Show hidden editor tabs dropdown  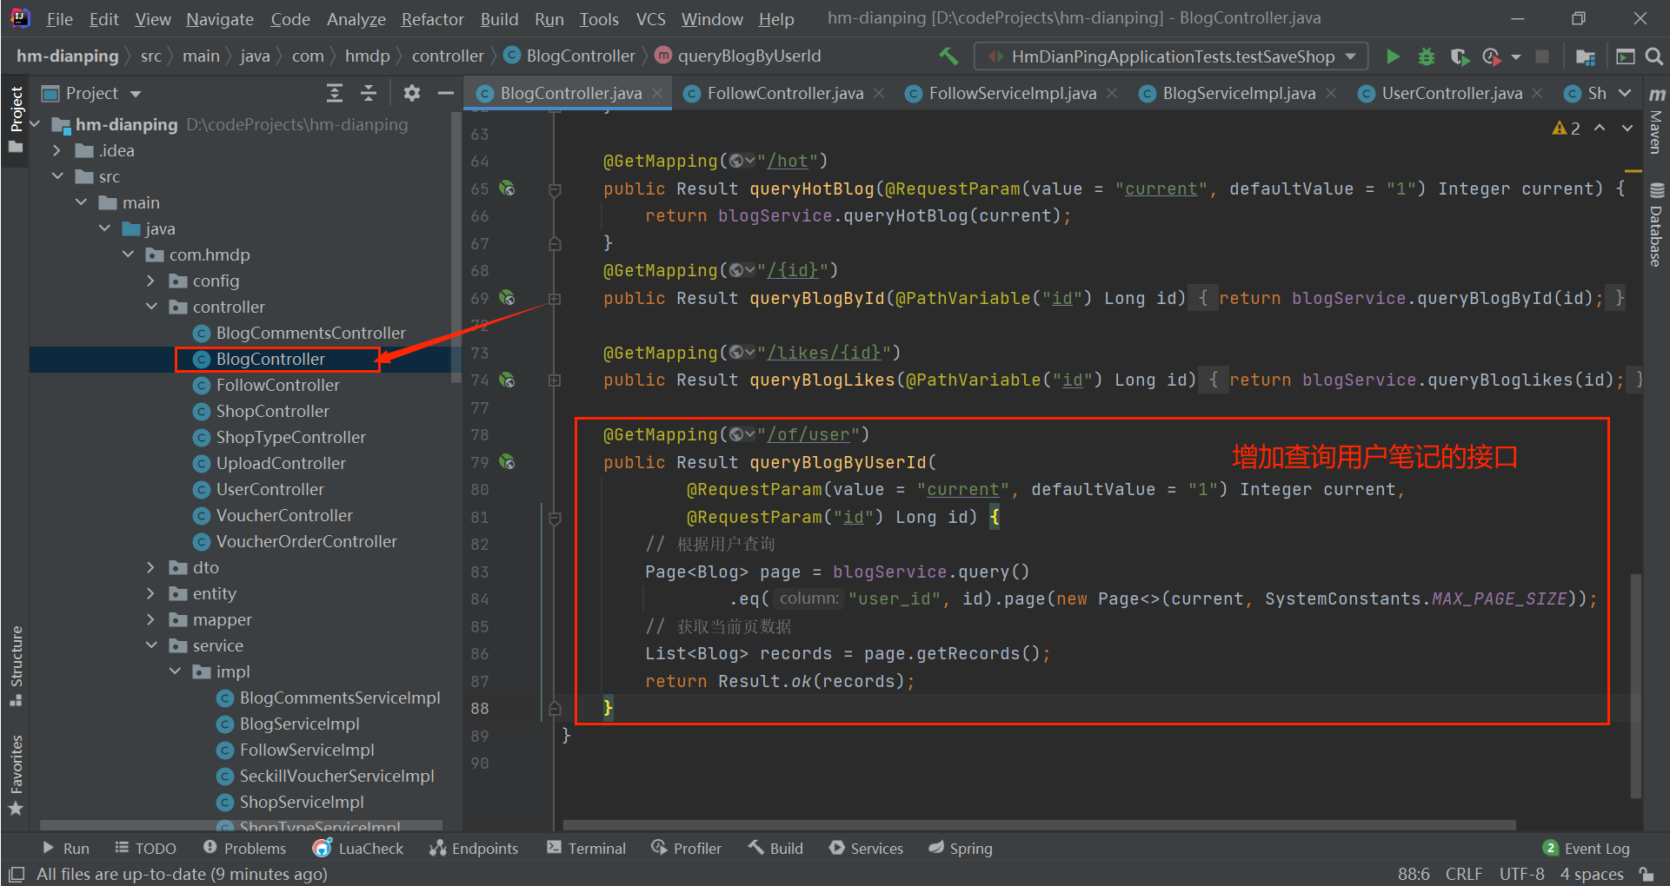click(1625, 93)
